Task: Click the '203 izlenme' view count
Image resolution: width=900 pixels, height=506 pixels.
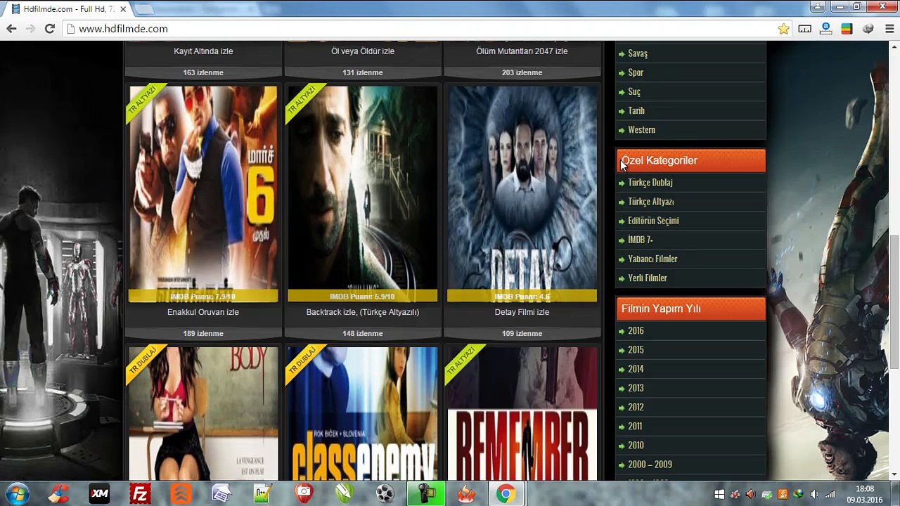Action: pyautogui.click(x=522, y=72)
